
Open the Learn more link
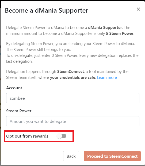pos(107,78)
